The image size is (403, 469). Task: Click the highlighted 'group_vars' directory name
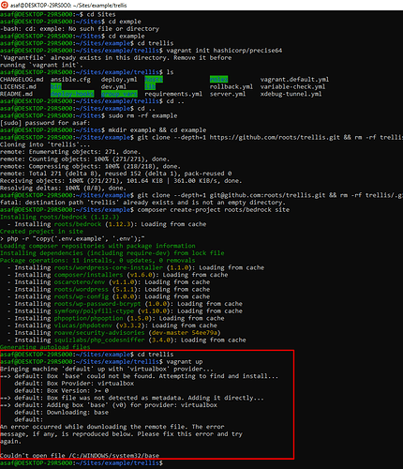tap(119, 94)
